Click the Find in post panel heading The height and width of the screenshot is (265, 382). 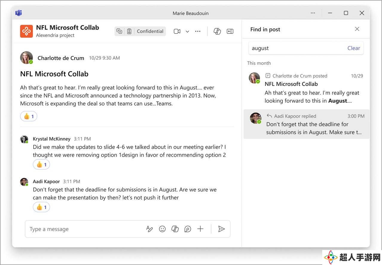point(265,29)
